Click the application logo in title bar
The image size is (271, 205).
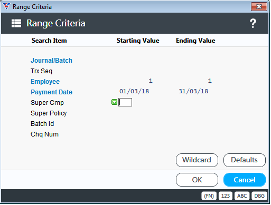coord(6,6)
